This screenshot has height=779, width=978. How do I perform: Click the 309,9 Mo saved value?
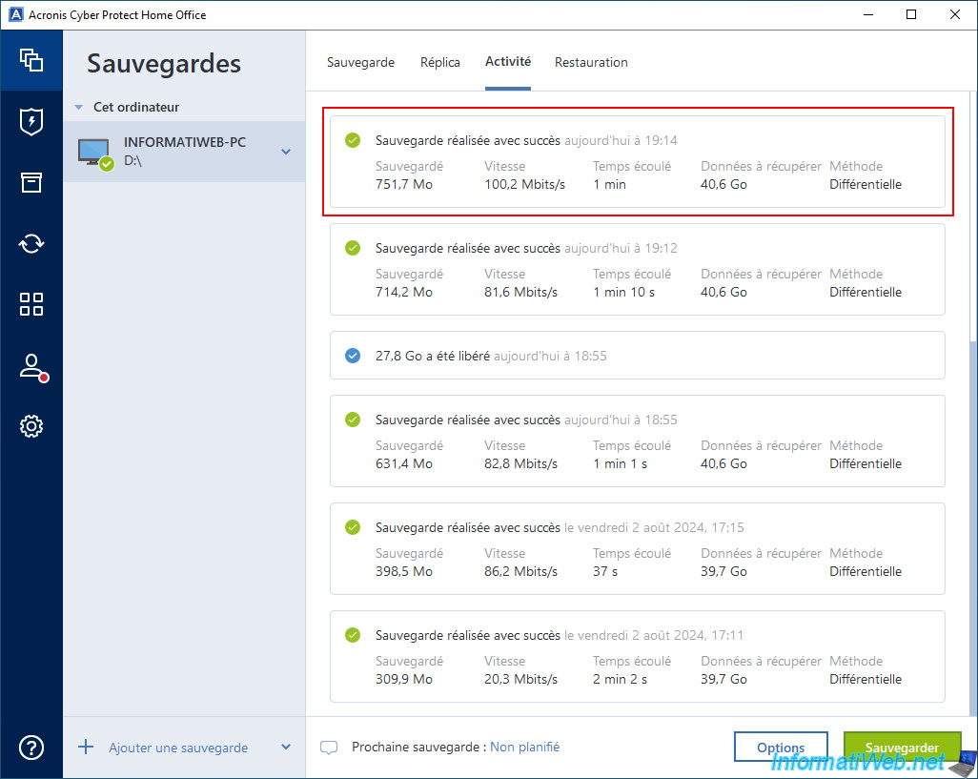tap(404, 680)
